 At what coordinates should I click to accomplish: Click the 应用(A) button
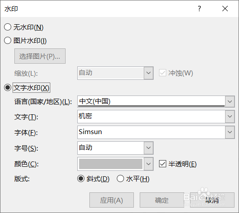pos(111,200)
